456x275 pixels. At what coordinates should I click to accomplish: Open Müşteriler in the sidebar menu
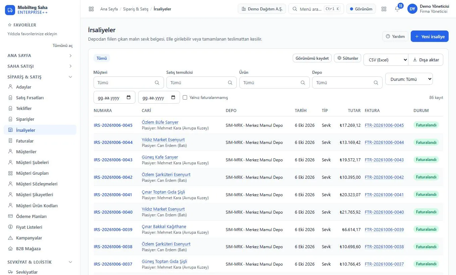click(40, 152)
